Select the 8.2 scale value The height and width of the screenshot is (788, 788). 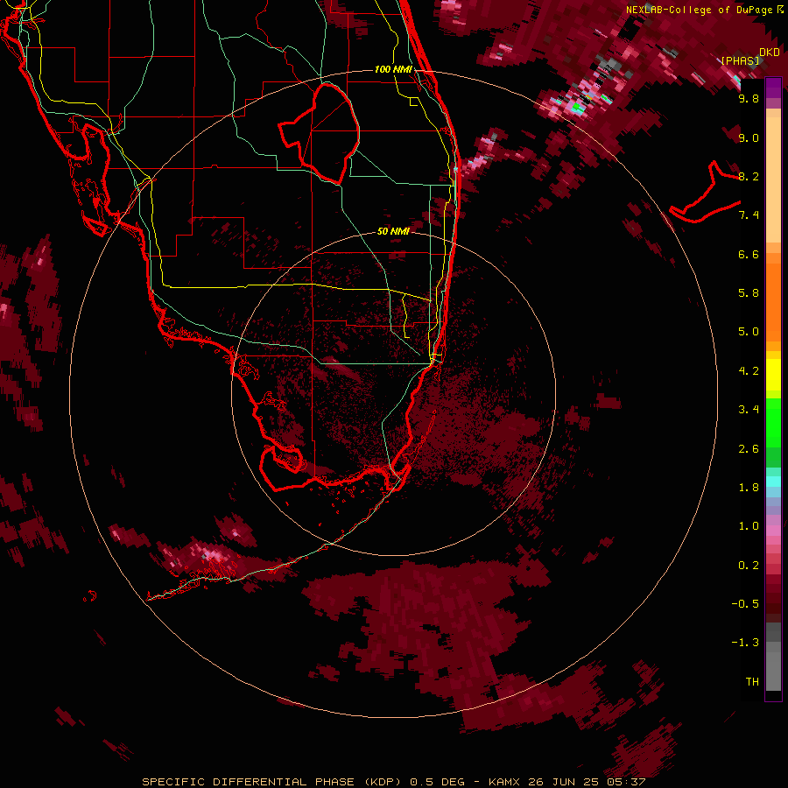pos(749,176)
